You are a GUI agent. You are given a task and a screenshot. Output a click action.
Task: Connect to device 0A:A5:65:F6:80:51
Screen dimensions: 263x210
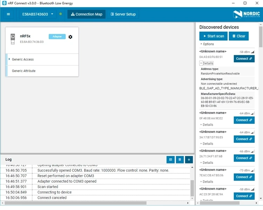click(x=244, y=58)
